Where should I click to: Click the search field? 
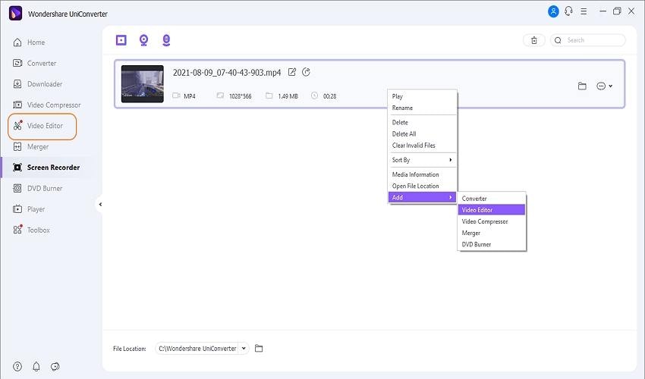click(588, 40)
